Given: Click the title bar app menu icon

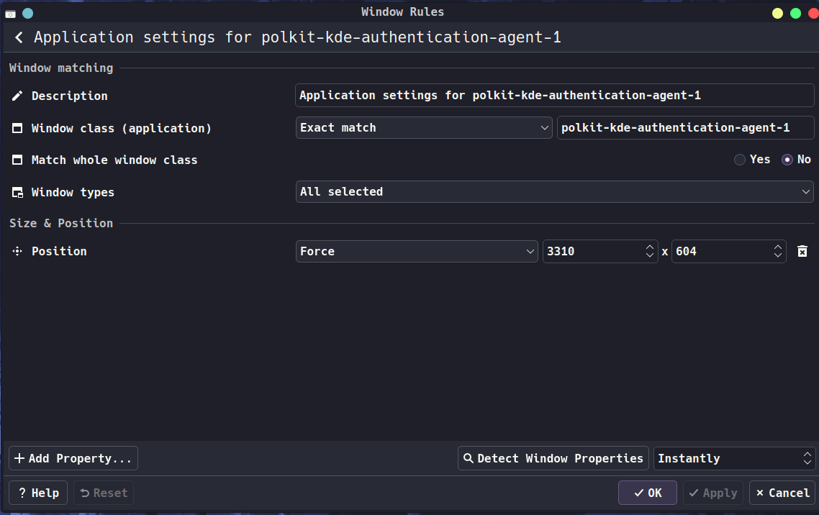Looking at the screenshot, I should coord(10,13).
